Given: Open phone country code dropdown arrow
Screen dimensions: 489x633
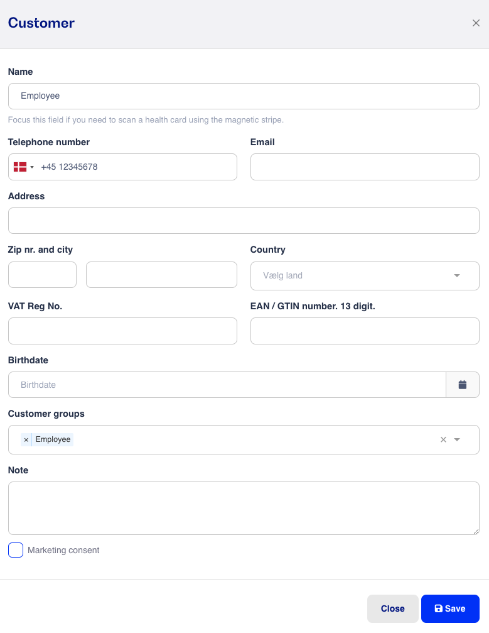Looking at the screenshot, I should pyautogui.click(x=32, y=167).
